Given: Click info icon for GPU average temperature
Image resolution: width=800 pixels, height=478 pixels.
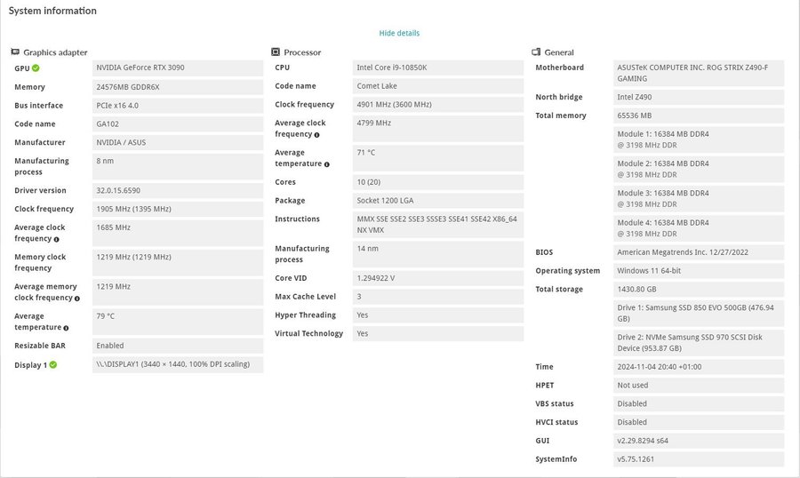Looking at the screenshot, I should (66, 328).
